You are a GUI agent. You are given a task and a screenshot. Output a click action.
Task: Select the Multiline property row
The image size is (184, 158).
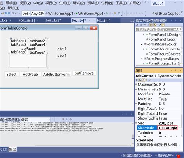[x=158, y=99]
